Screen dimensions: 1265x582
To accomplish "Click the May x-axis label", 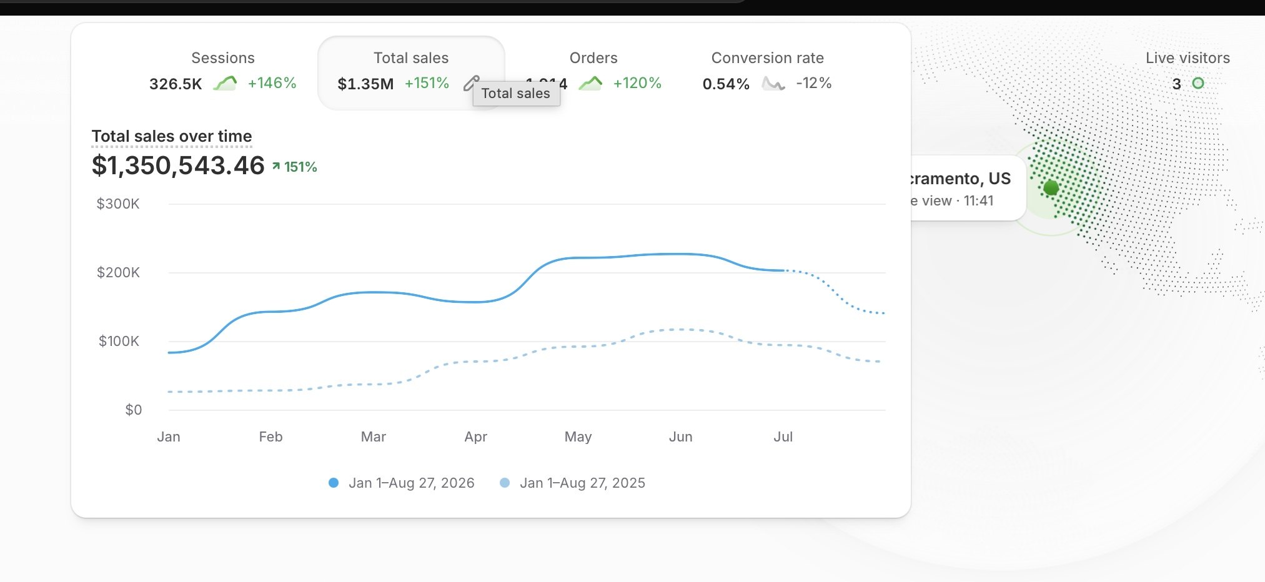I will [x=578, y=436].
